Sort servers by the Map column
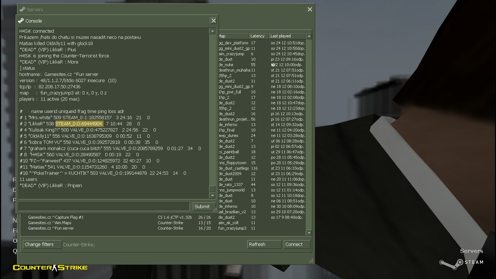496x279 pixels. [232, 36]
